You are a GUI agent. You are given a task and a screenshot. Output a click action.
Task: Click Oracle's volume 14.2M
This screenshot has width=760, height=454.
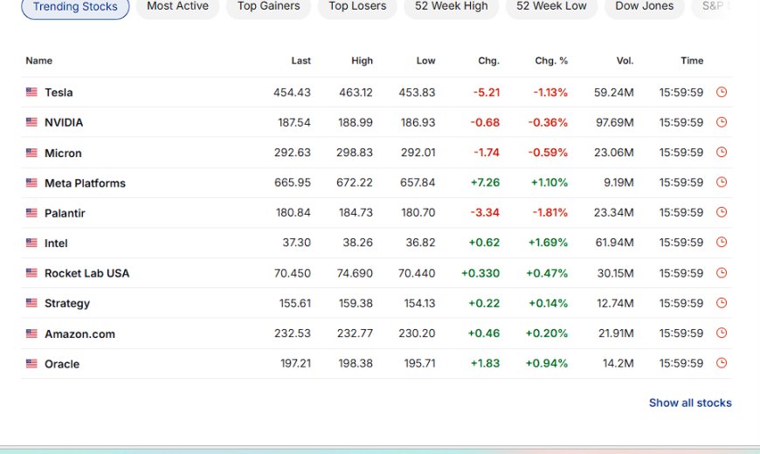(618, 363)
